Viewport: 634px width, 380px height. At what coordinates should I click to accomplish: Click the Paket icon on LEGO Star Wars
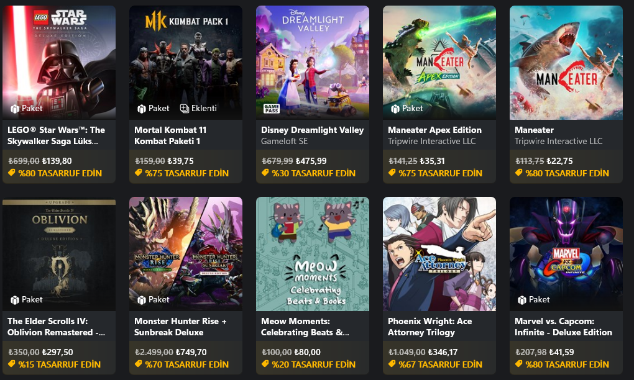pyautogui.click(x=15, y=109)
